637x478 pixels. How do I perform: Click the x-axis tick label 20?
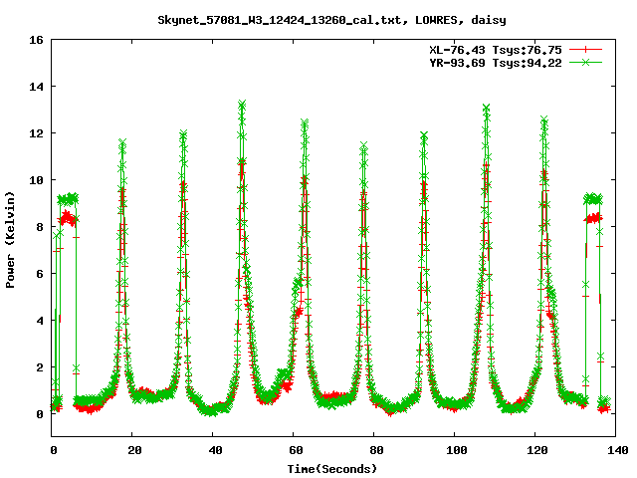click(134, 450)
